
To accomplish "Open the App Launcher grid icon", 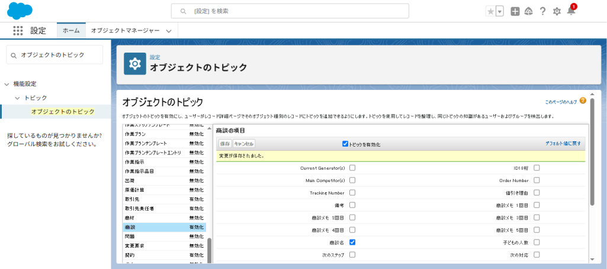I will pyautogui.click(x=18, y=31).
